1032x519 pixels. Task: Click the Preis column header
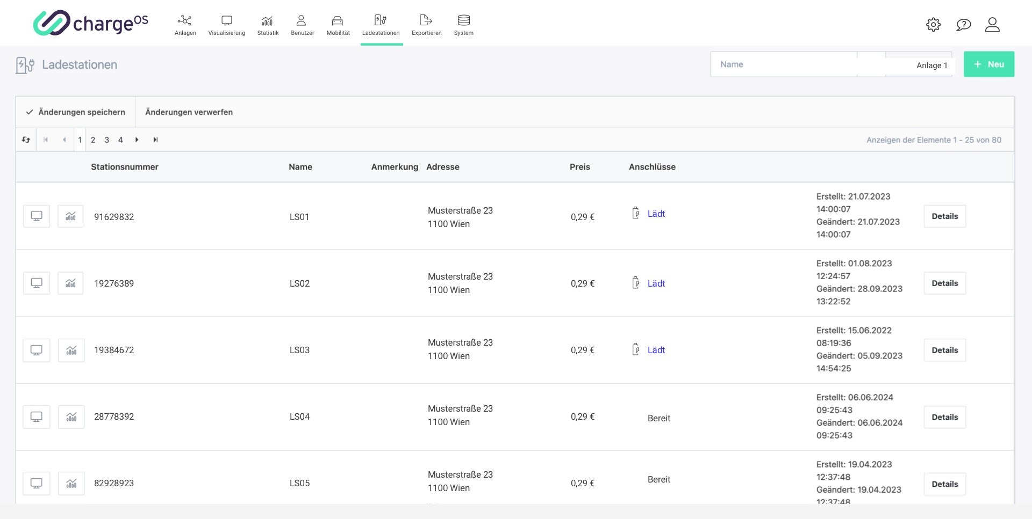[x=580, y=167]
